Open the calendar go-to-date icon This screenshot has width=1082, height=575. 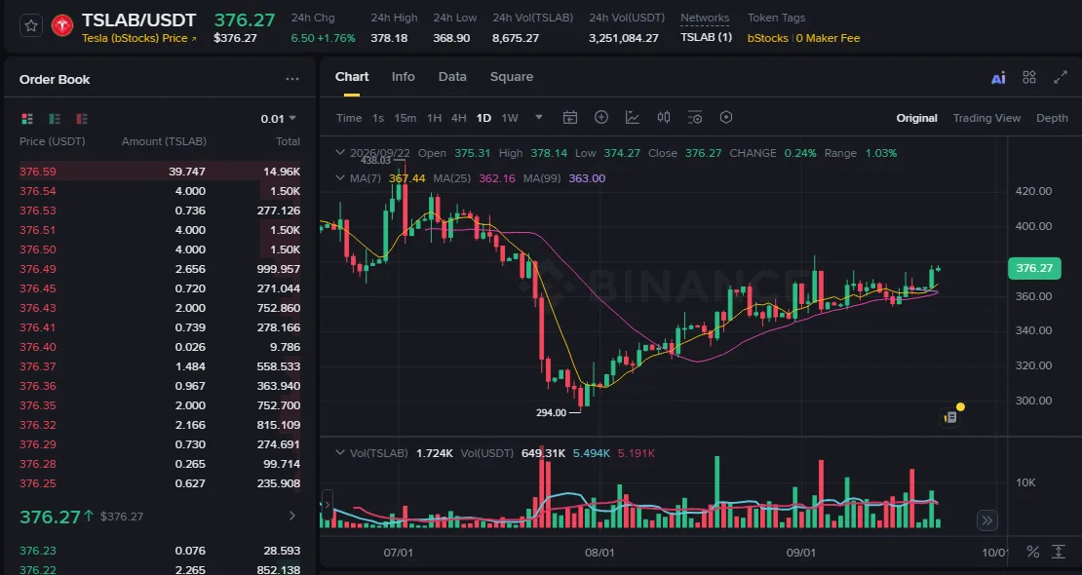click(570, 117)
